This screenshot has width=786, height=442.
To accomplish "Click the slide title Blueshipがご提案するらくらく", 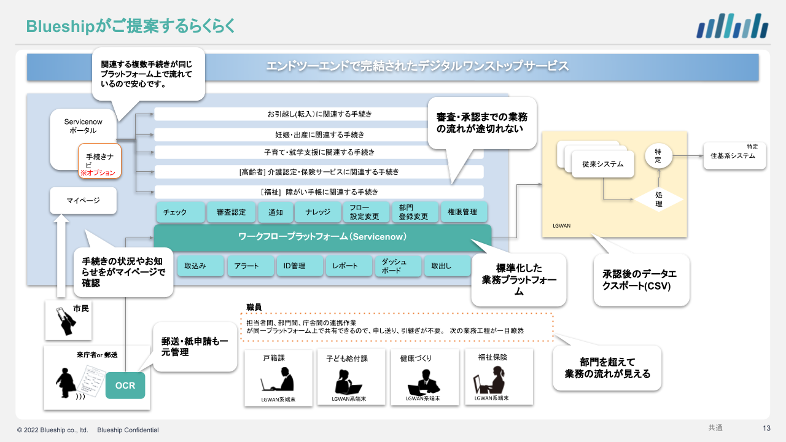I will pos(130,26).
